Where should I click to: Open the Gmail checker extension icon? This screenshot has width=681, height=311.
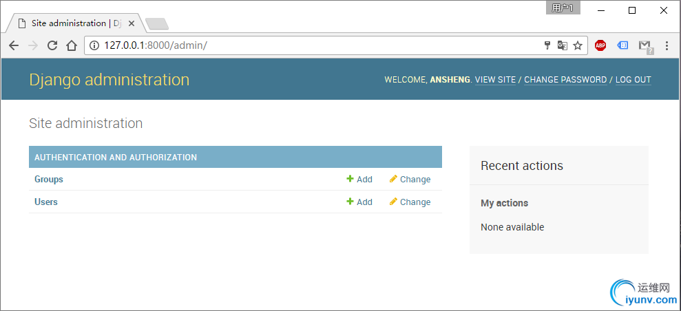point(645,45)
